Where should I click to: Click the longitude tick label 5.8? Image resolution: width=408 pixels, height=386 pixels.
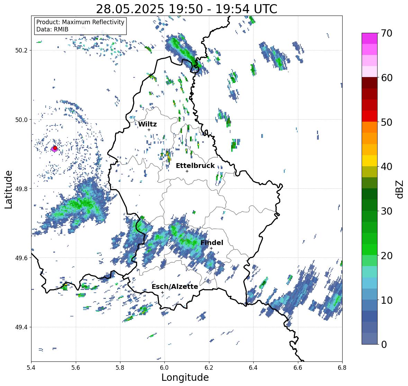pyautogui.click(x=120, y=367)
